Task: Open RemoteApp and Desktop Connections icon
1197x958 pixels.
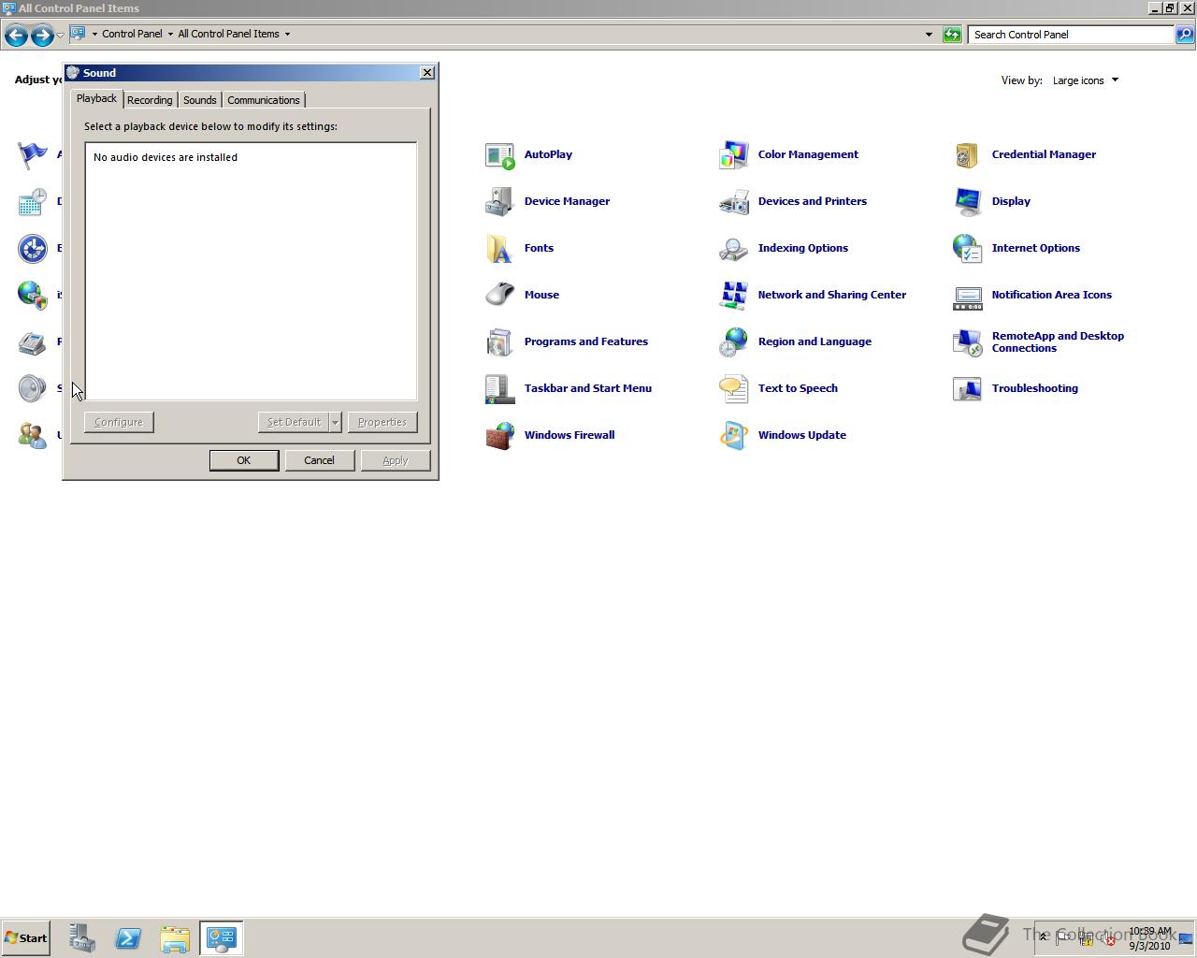Action: 968,342
